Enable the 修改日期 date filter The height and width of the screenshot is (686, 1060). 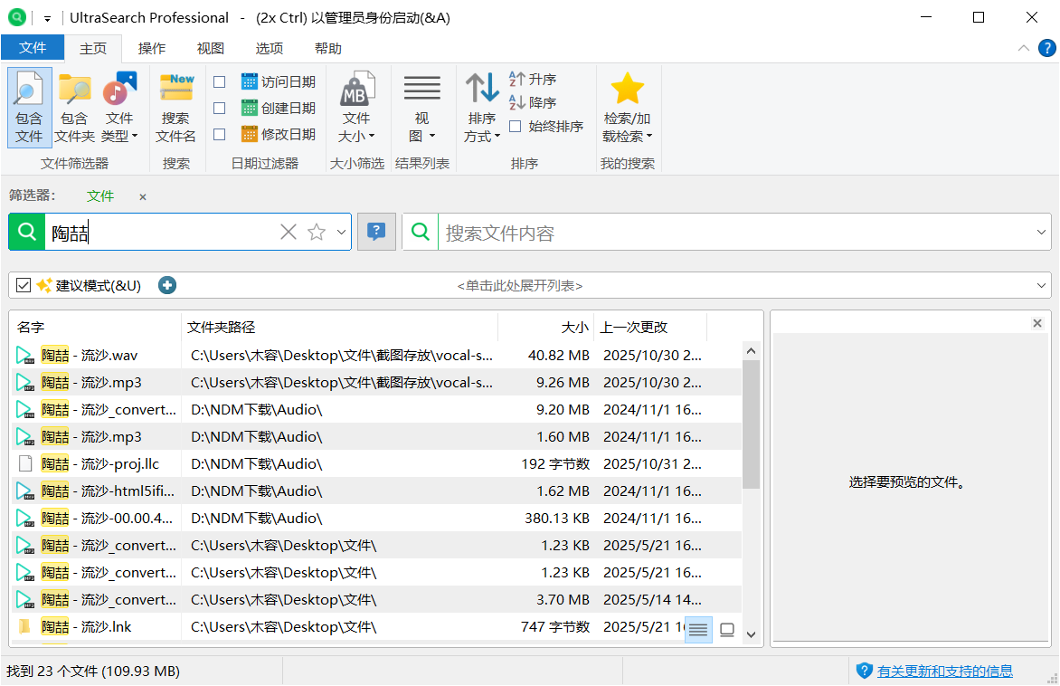coord(219,135)
